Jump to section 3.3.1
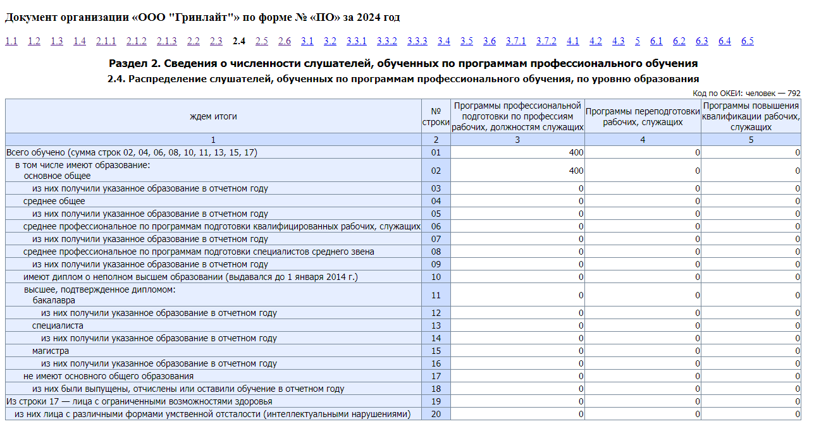814x431 pixels. point(357,41)
